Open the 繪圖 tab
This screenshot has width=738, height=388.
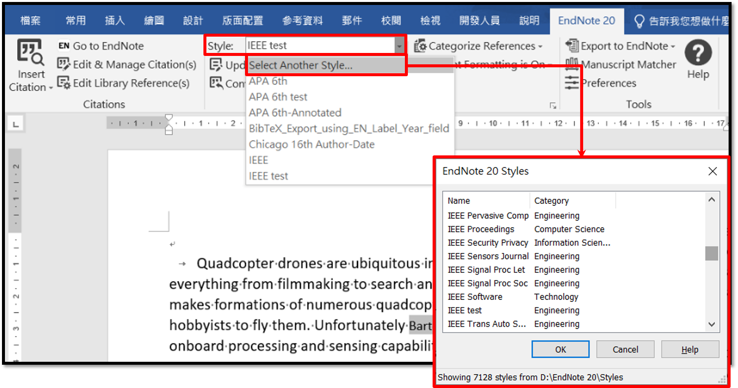click(x=153, y=21)
